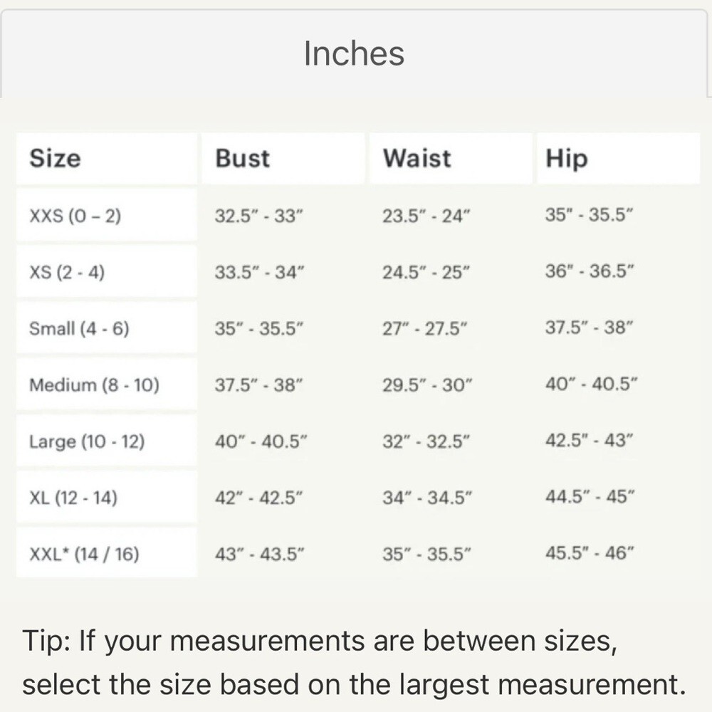
Task: Select the XXS (0 – 2) size row
Action: (x=75, y=215)
